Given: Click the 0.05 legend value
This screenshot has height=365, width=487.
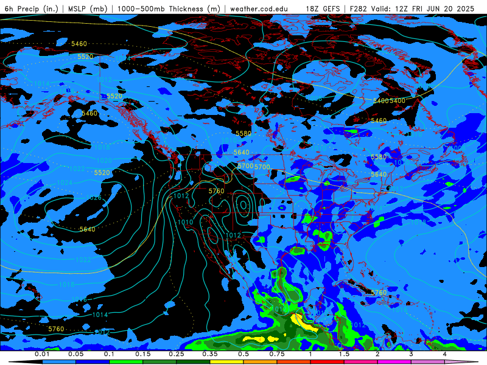Looking at the screenshot, I should [x=75, y=354].
